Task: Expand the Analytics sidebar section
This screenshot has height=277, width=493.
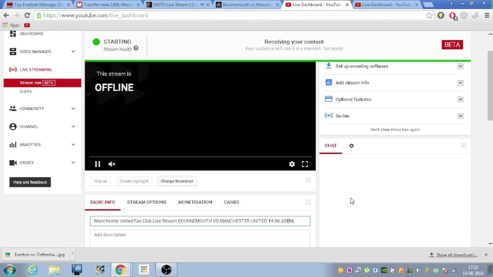Action: (x=73, y=145)
